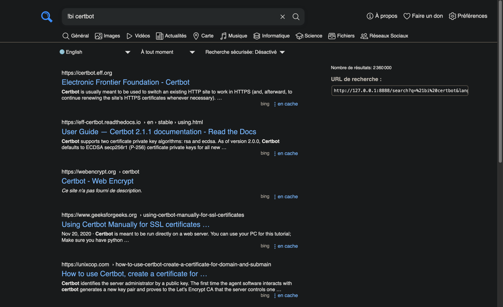Viewport: 503px width, 307px height.
Task: Click the Musique note icon
Action: [222, 36]
